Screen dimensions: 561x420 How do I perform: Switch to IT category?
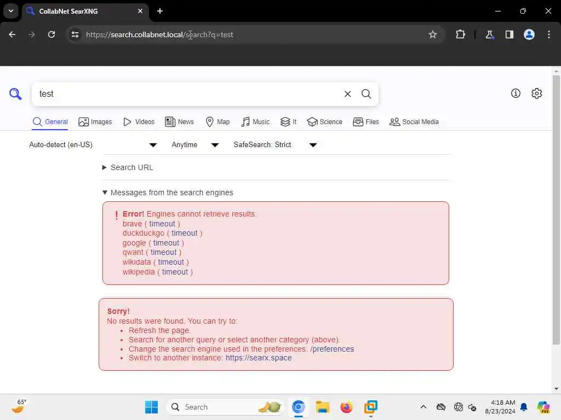click(x=288, y=122)
